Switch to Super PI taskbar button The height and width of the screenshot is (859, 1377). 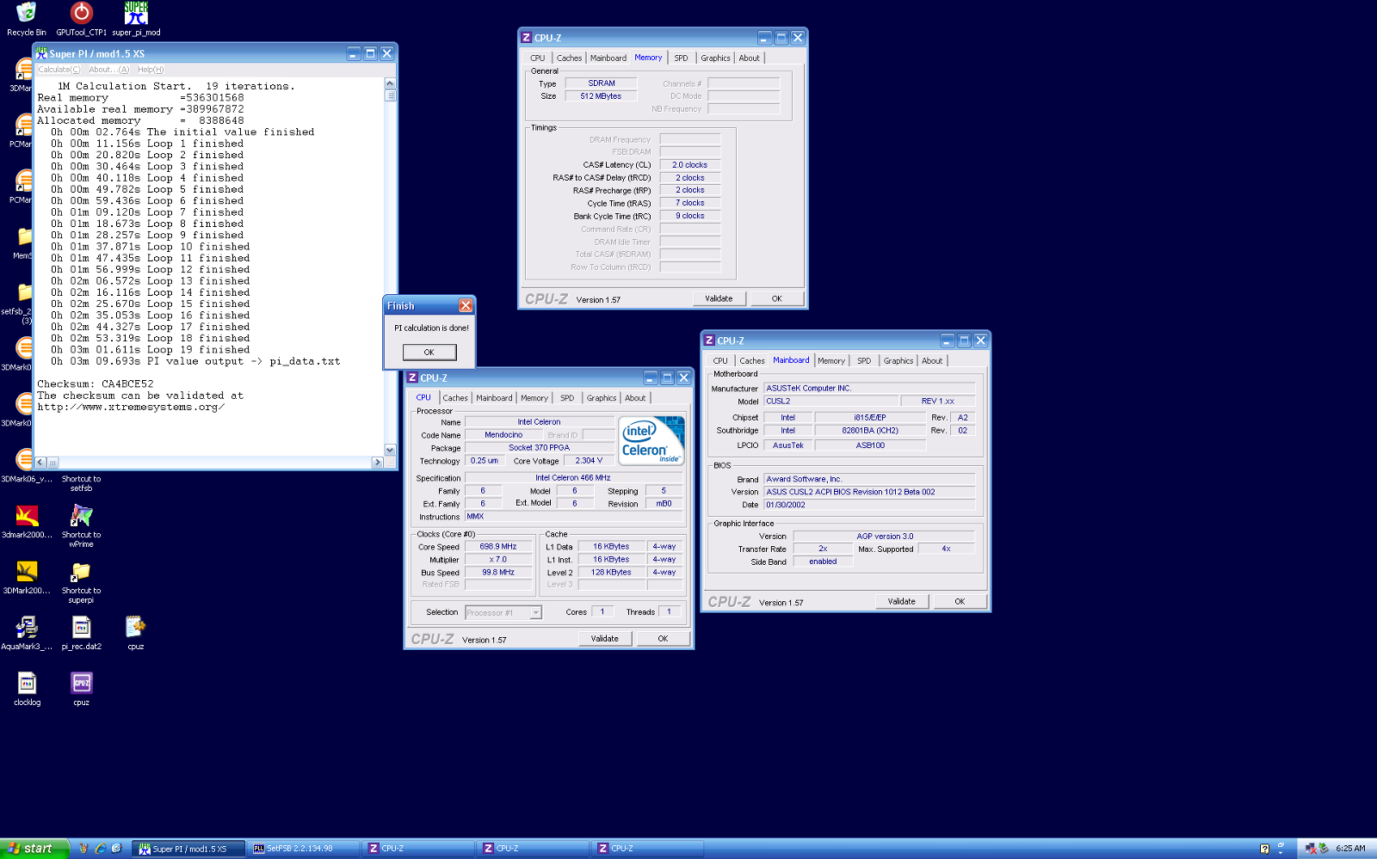[189, 849]
